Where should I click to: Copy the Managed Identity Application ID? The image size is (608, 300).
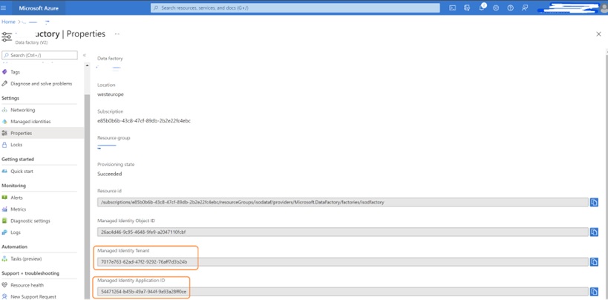594,291
